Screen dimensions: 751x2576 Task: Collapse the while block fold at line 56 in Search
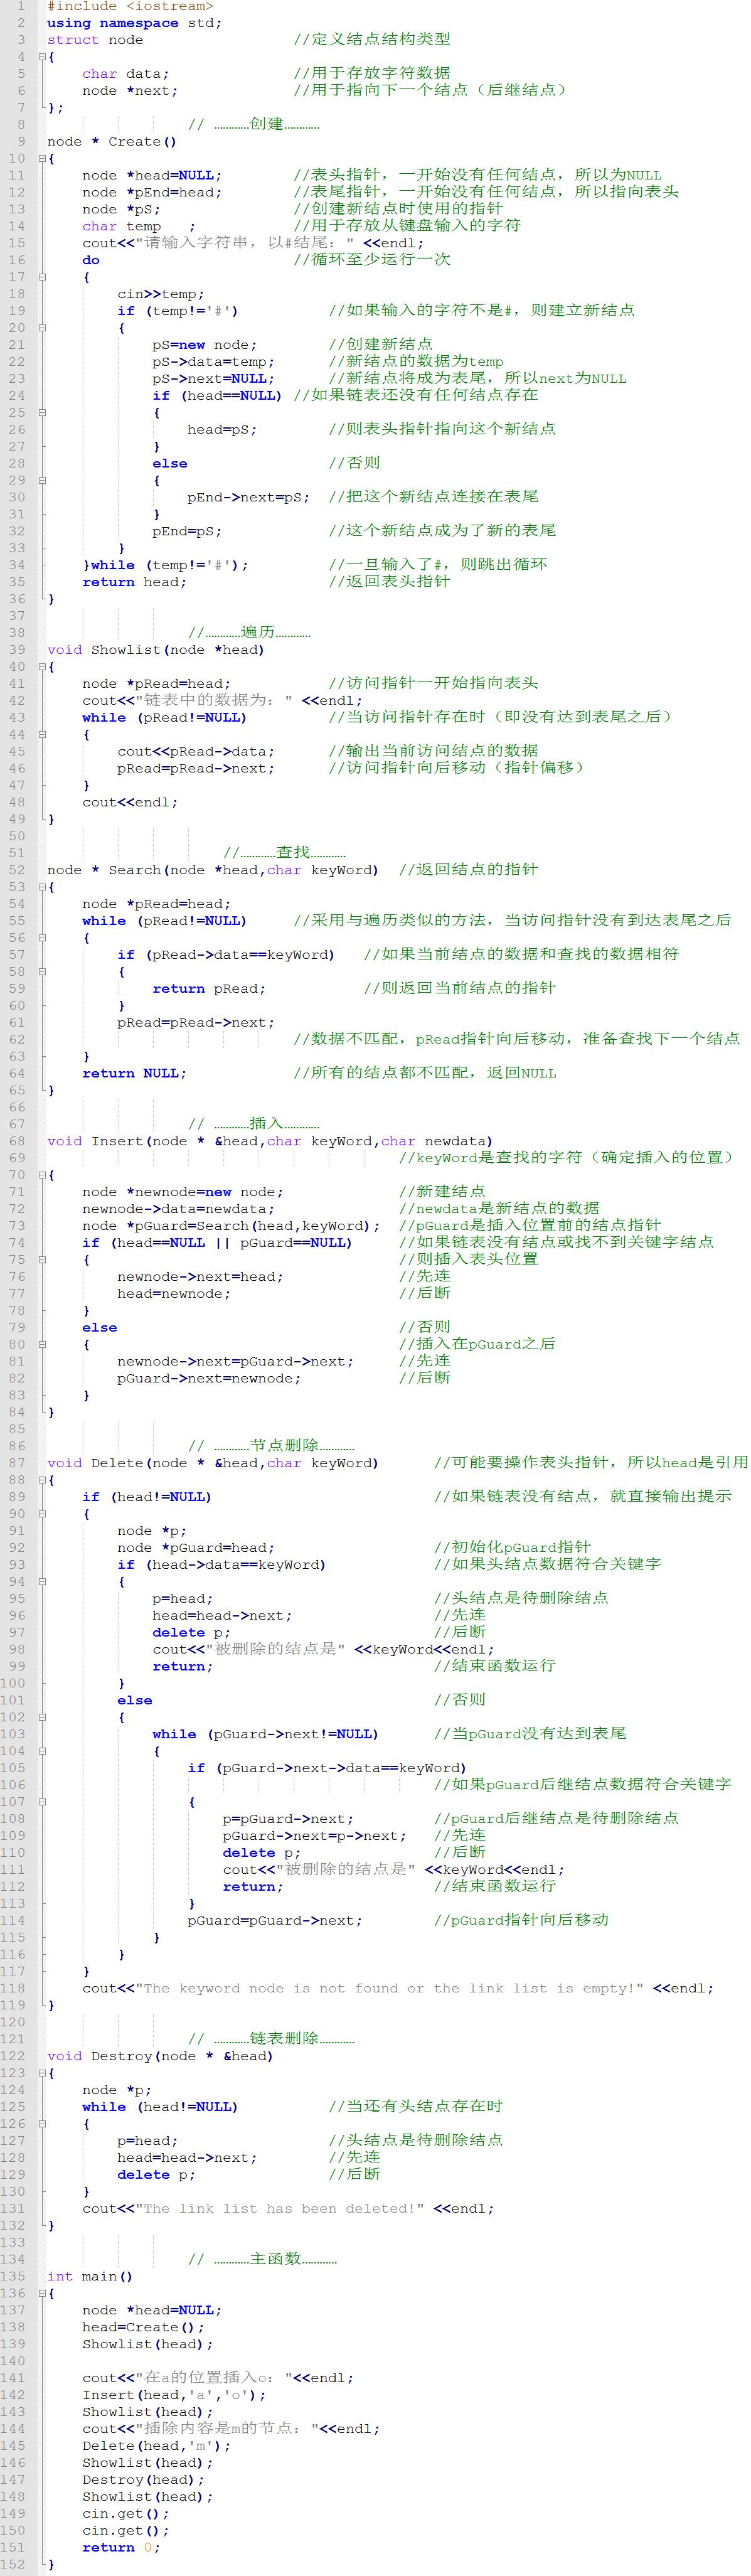(x=42, y=938)
